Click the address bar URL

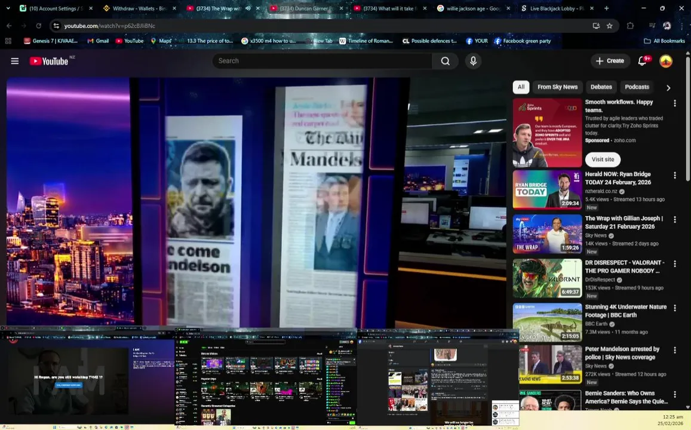[x=110, y=26]
